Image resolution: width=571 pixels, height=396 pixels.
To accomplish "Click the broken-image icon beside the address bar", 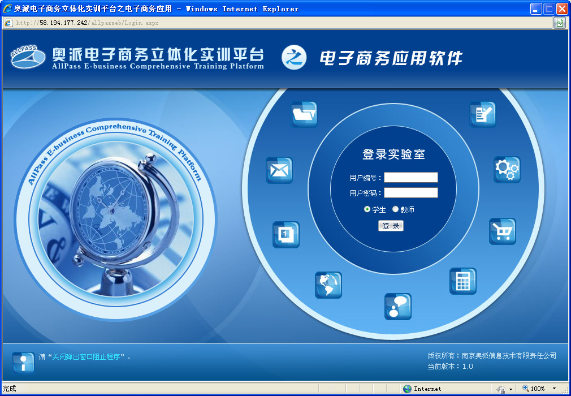I will coord(559,23).
